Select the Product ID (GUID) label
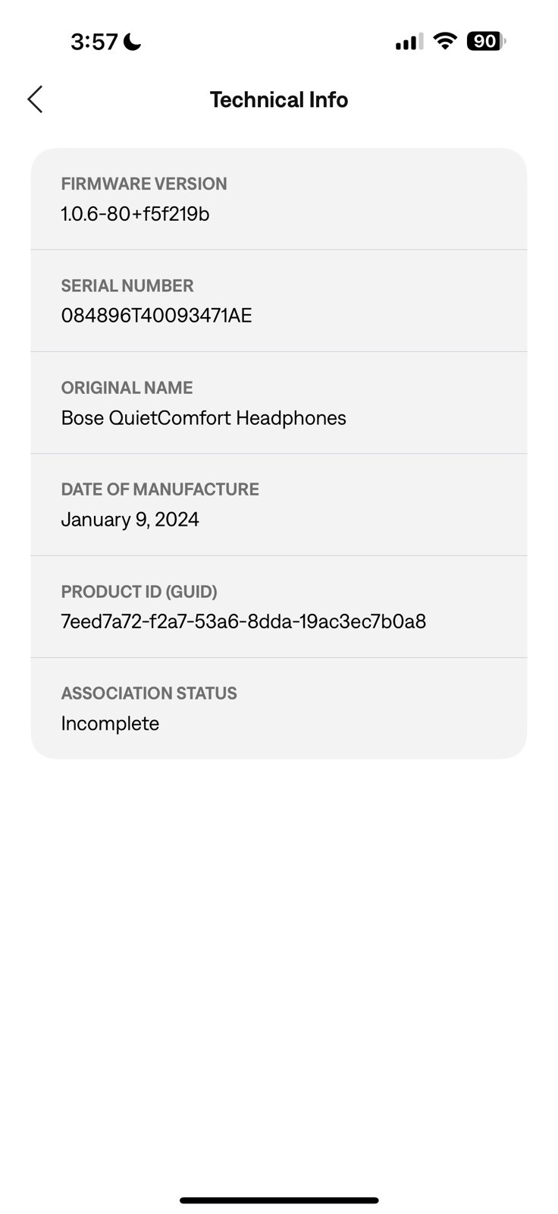The image size is (558, 1214). (x=139, y=591)
